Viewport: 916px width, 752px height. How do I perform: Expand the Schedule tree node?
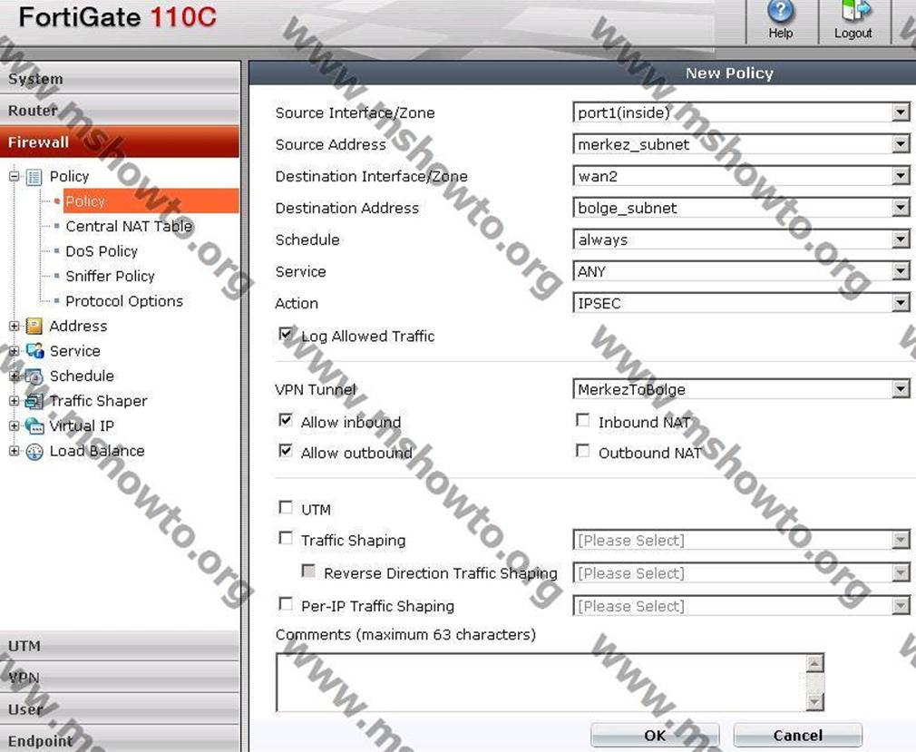[x=14, y=376]
